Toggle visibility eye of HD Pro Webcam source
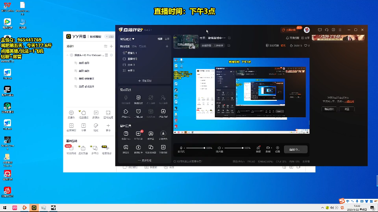Screen dimensions: 378x212 71,55
